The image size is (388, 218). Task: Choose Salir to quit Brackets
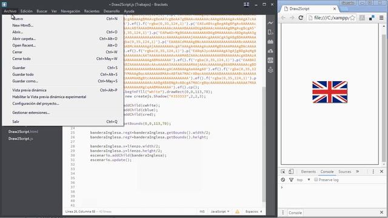click(63, 121)
